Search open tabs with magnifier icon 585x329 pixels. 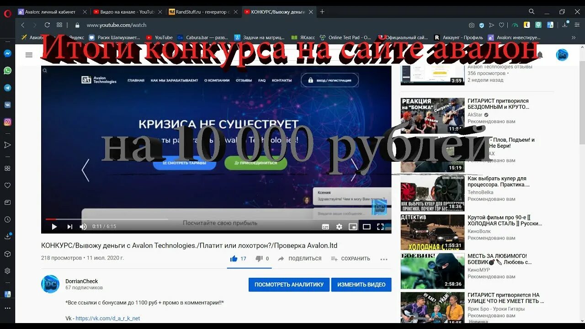(532, 11)
